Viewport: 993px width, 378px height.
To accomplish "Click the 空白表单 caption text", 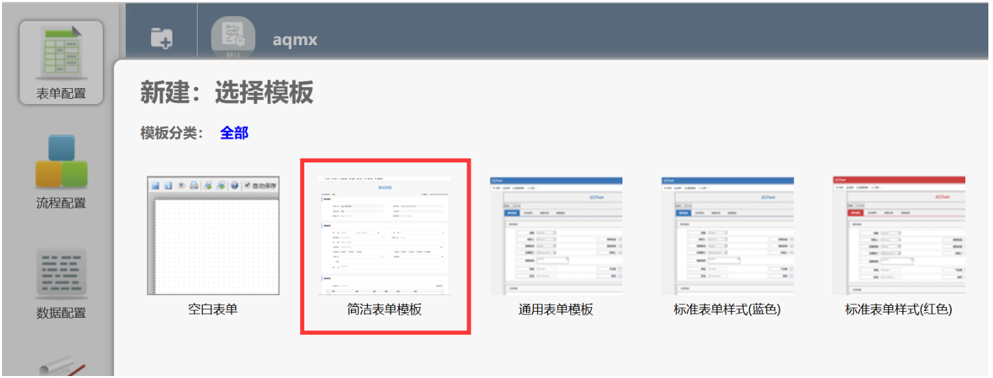I will (x=213, y=309).
